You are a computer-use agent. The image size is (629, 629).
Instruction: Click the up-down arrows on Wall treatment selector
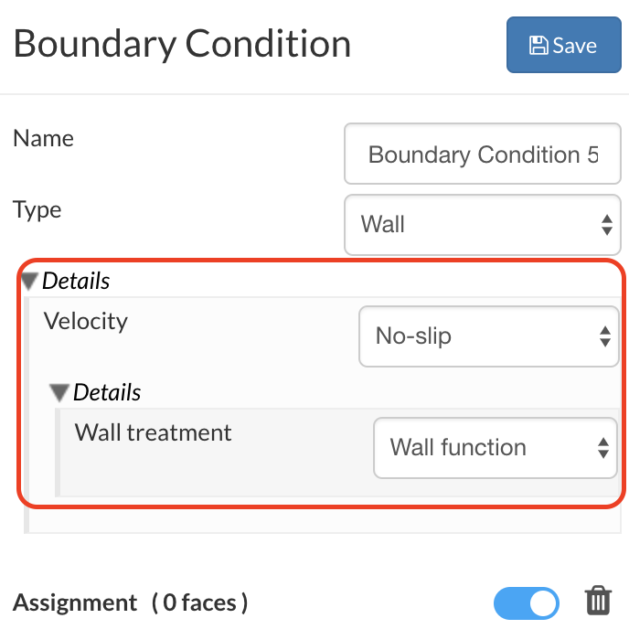(602, 448)
